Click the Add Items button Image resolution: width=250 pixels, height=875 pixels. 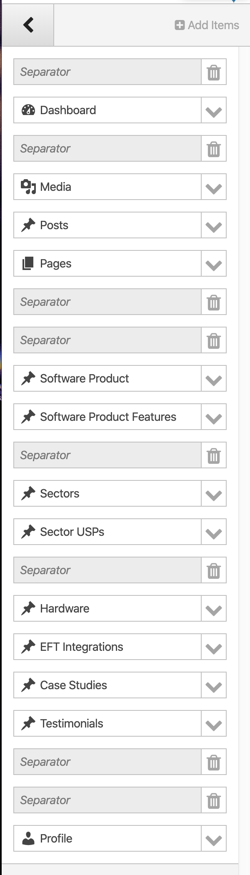point(207,25)
